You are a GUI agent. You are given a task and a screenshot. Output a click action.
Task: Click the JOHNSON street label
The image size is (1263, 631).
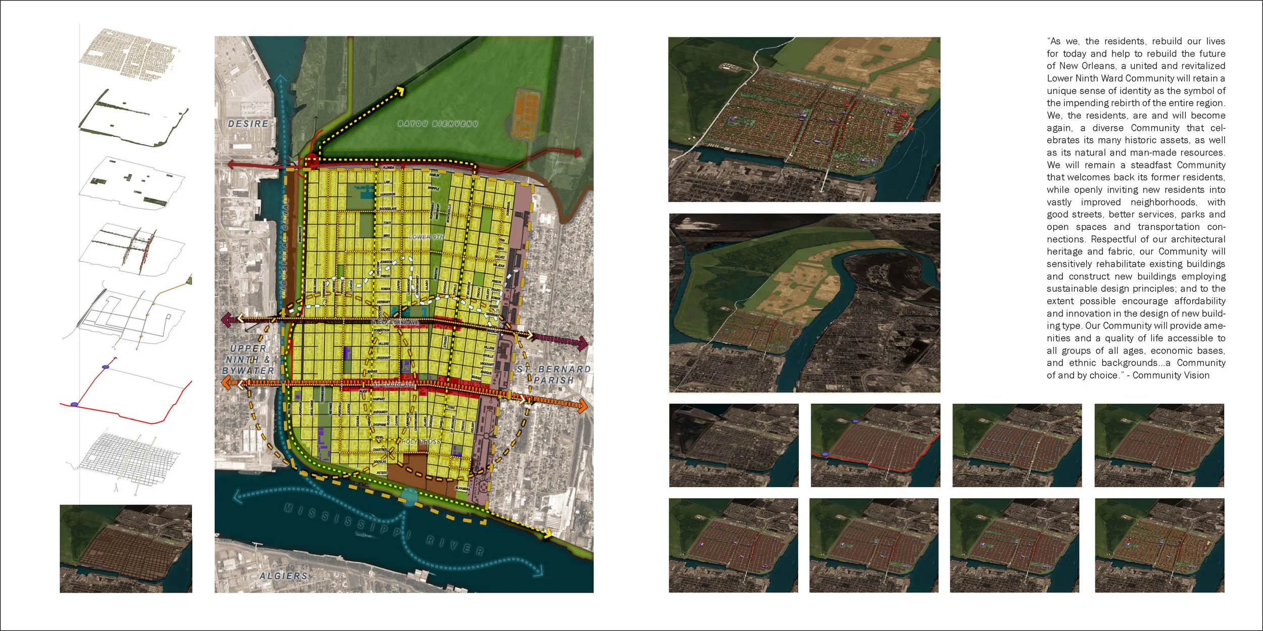click(386, 262)
